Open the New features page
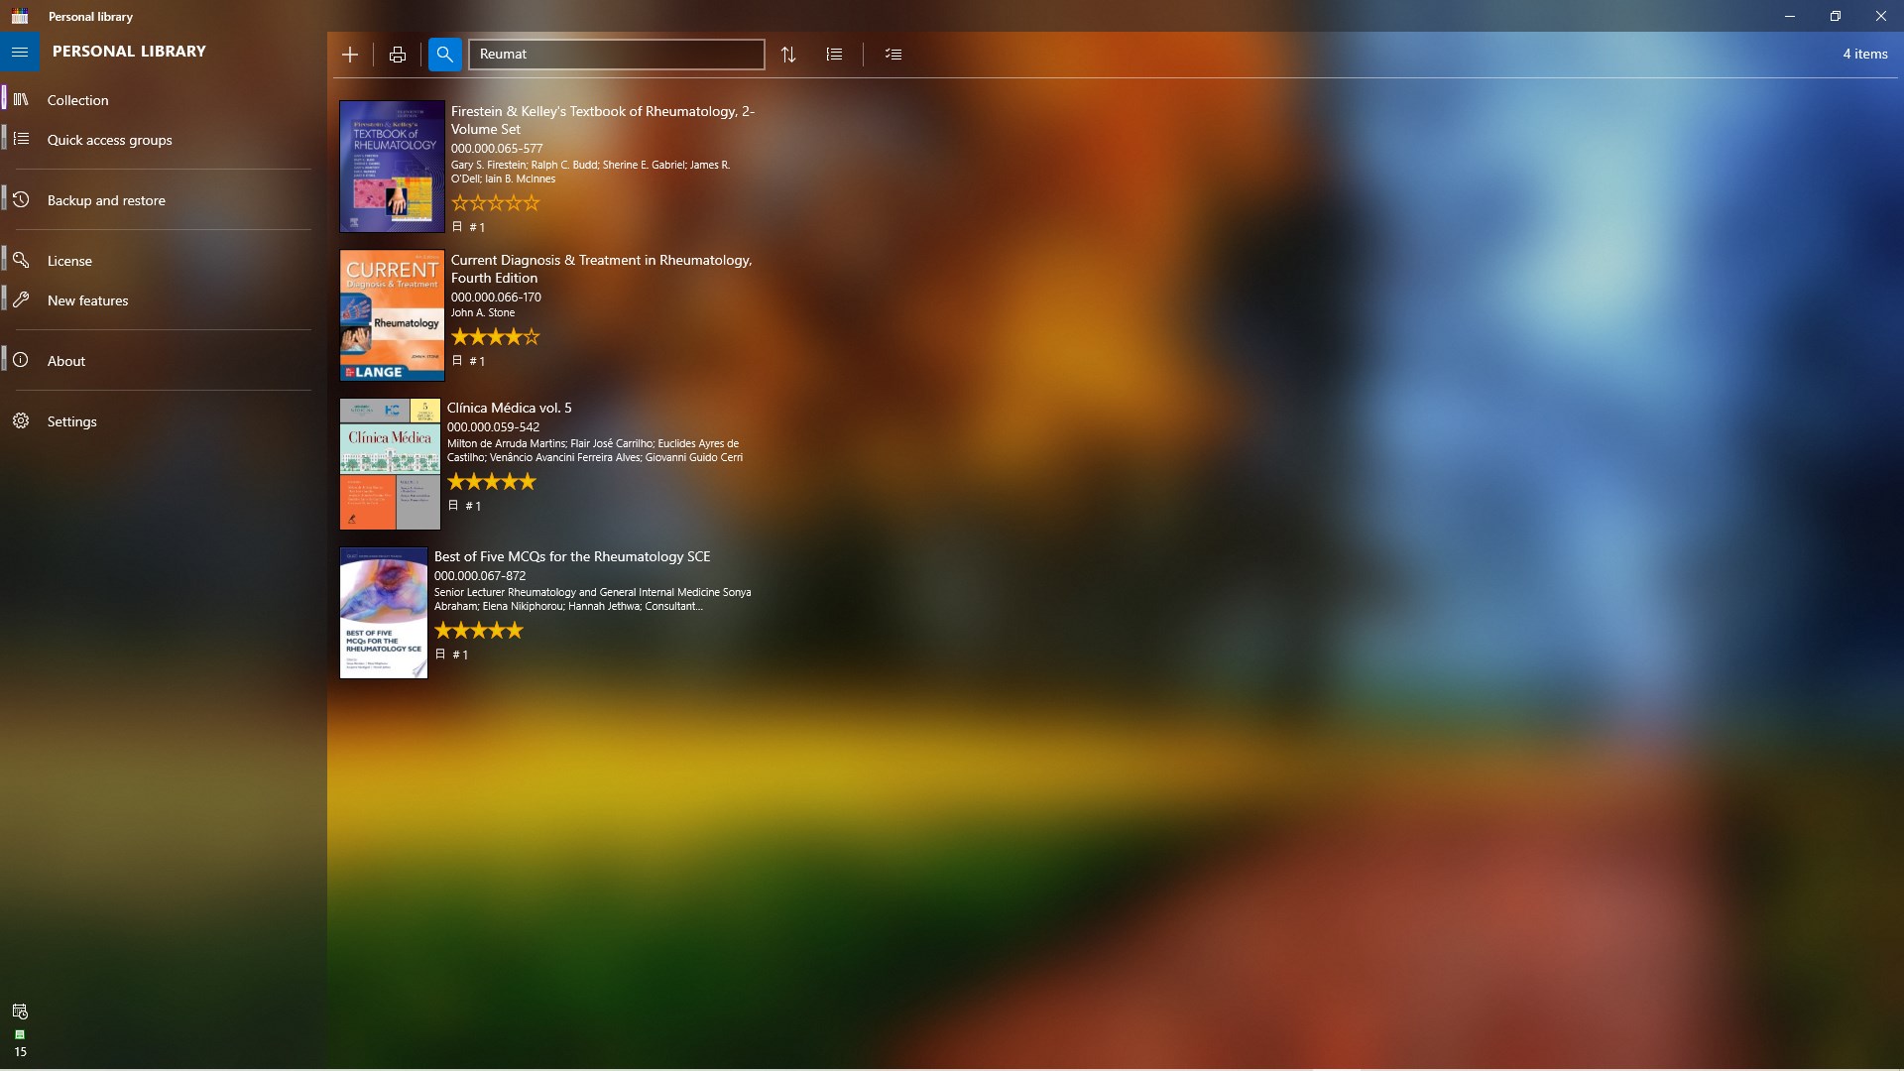Image resolution: width=1904 pixels, height=1071 pixels. coord(88,299)
